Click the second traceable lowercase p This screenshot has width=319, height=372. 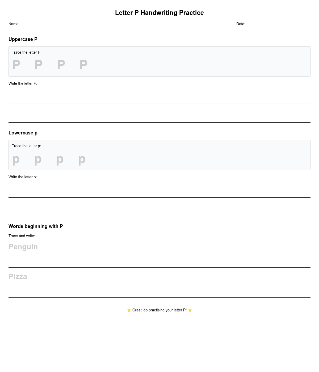(38, 159)
